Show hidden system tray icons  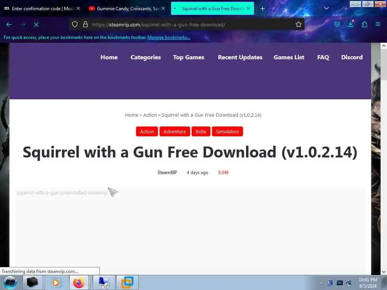click(321, 283)
